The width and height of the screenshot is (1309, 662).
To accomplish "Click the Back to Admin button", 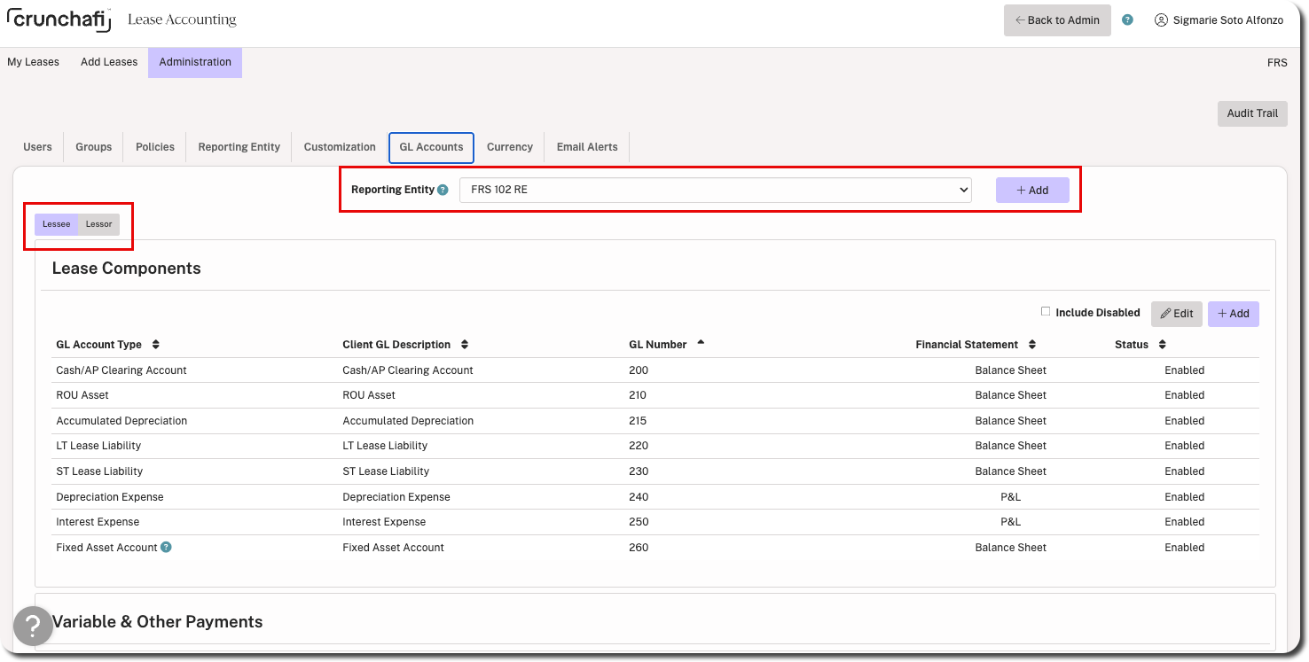I will pos(1057,20).
